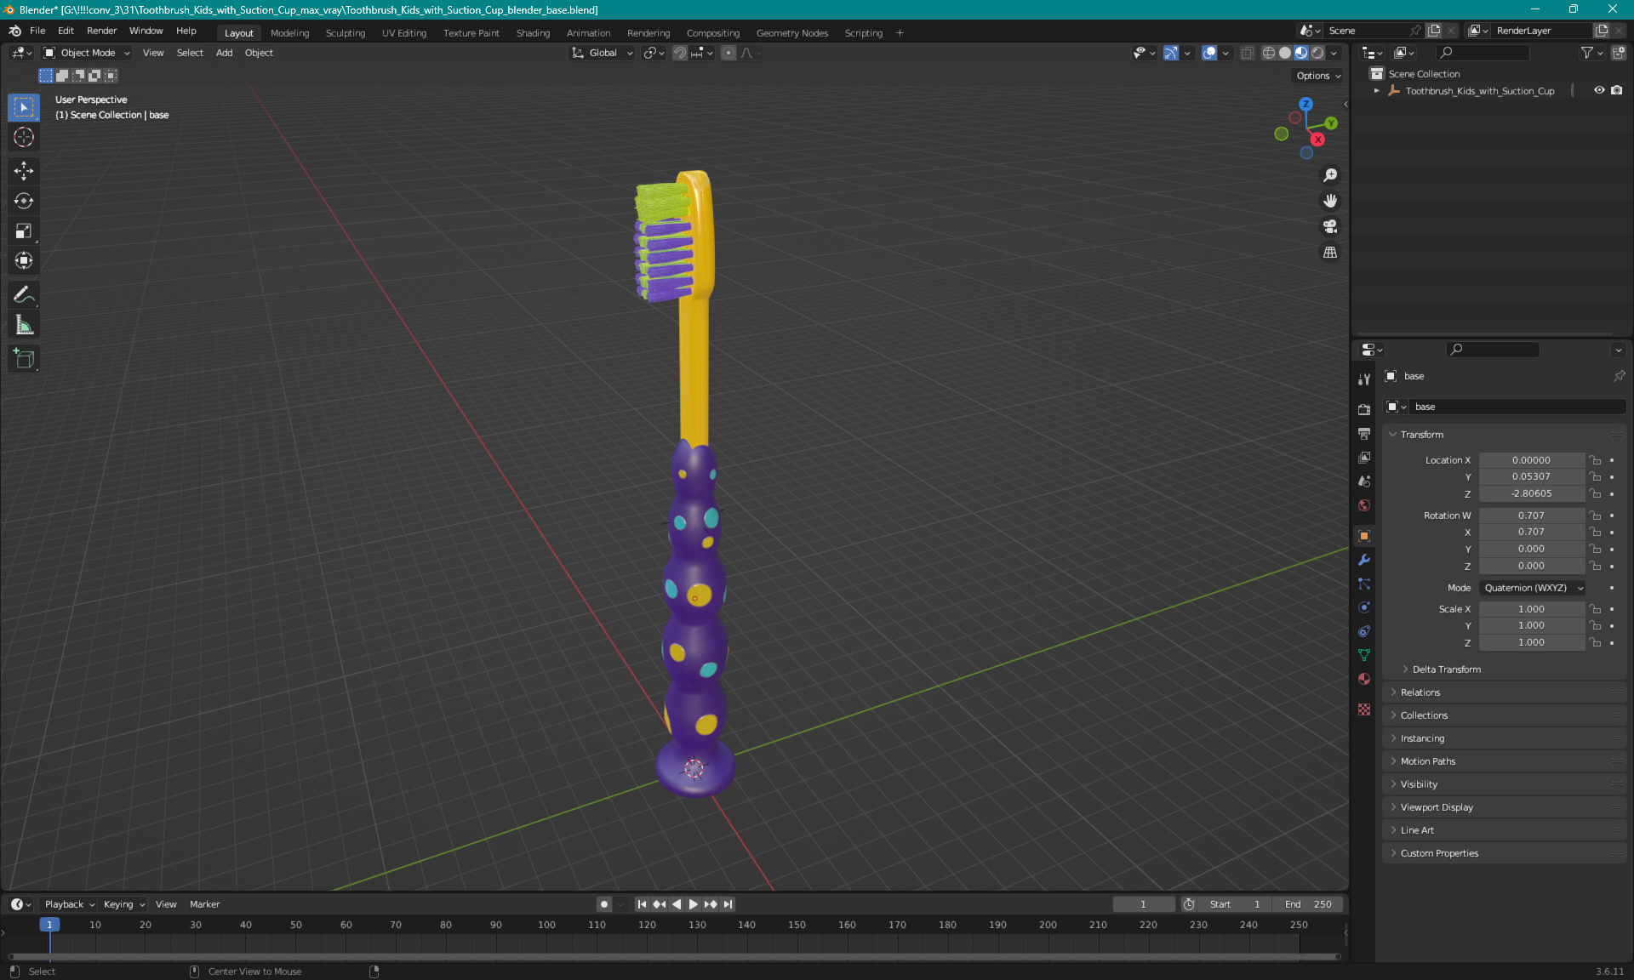The width and height of the screenshot is (1634, 980).
Task: Open the Render properties tab
Action: pyautogui.click(x=1364, y=409)
